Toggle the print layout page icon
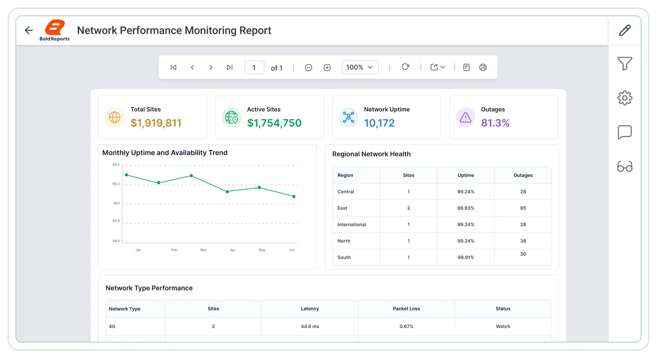 click(x=467, y=67)
